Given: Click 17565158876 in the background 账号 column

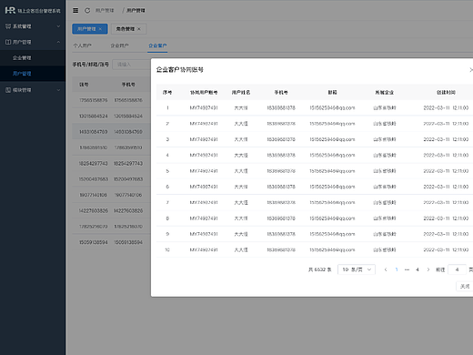Looking at the screenshot, I should click(x=94, y=100).
